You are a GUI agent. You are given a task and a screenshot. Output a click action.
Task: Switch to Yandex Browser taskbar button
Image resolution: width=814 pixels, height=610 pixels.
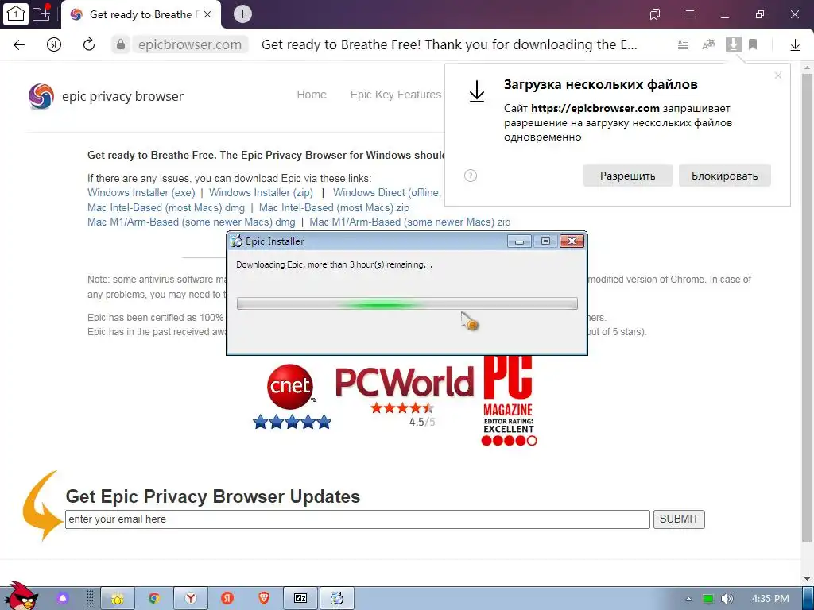191,599
